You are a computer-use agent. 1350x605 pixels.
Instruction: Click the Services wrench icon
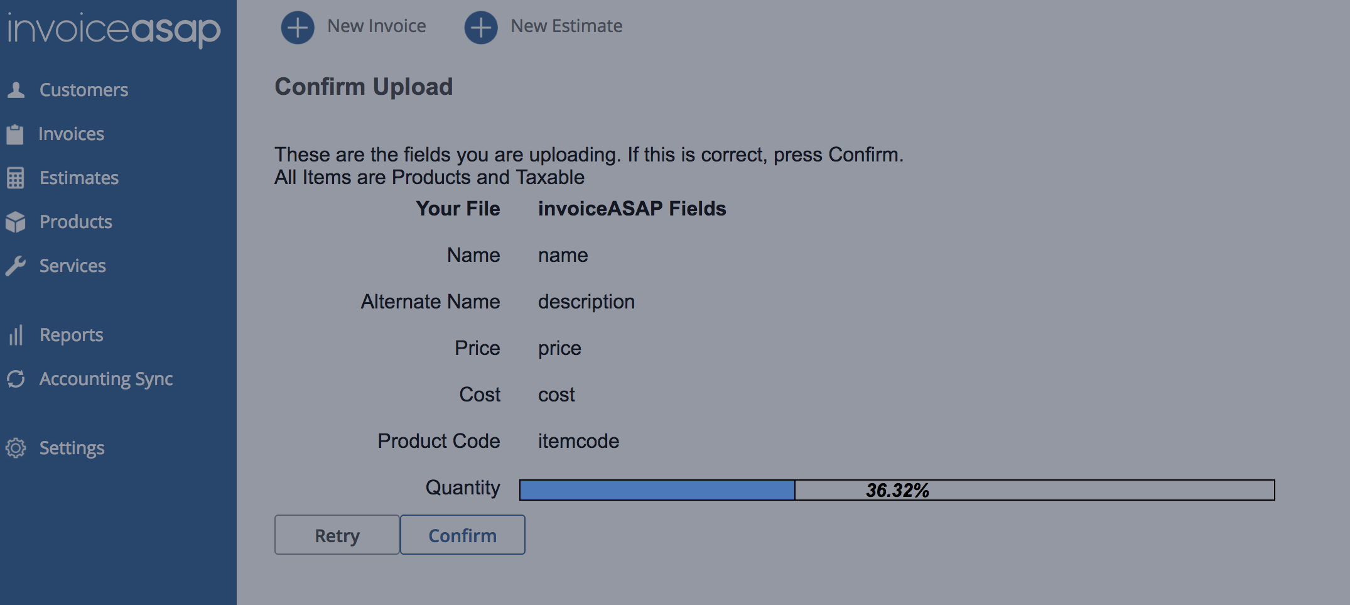pos(16,266)
